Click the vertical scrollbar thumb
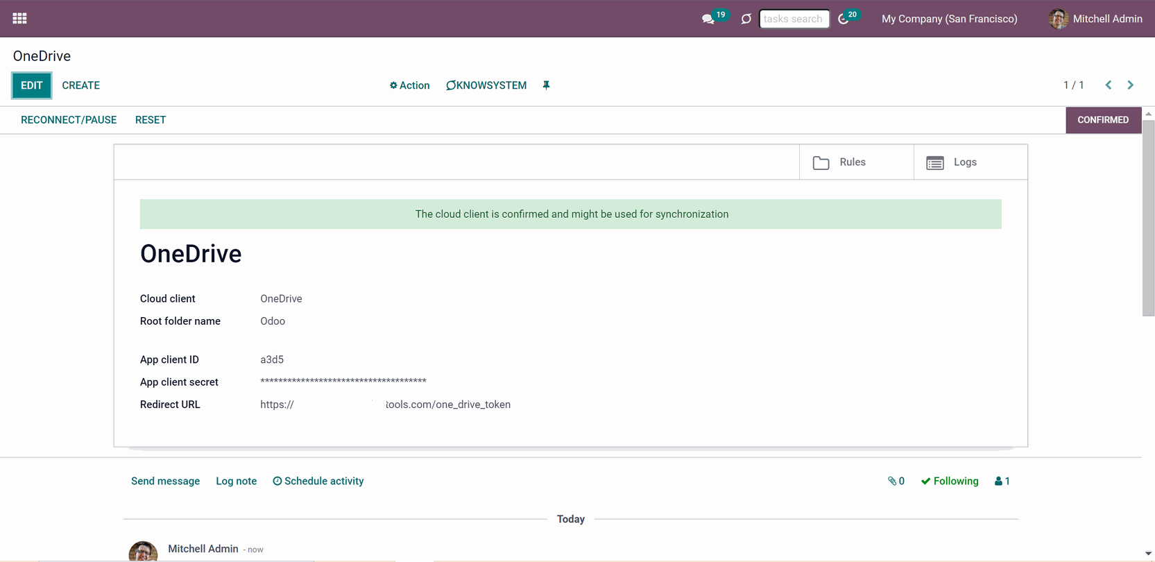The height and width of the screenshot is (562, 1155). click(1149, 218)
